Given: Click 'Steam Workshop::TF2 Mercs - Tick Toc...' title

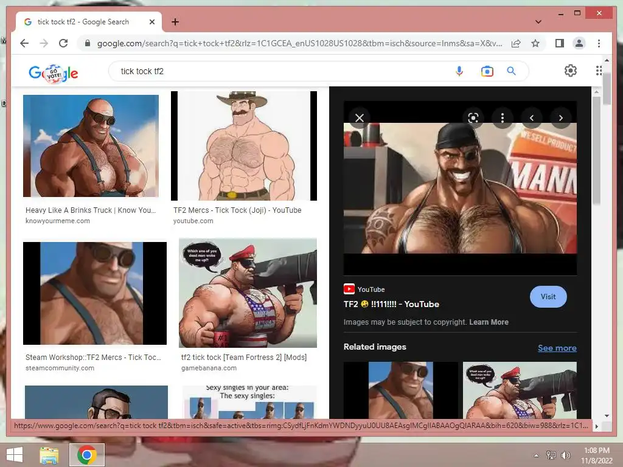Looking at the screenshot, I should click(x=93, y=358).
